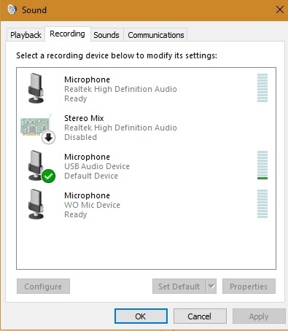Go to the Communications tab
Screen dimensions: 288x331
tap(156, 35)
